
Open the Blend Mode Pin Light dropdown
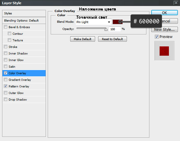pos(93,22)
